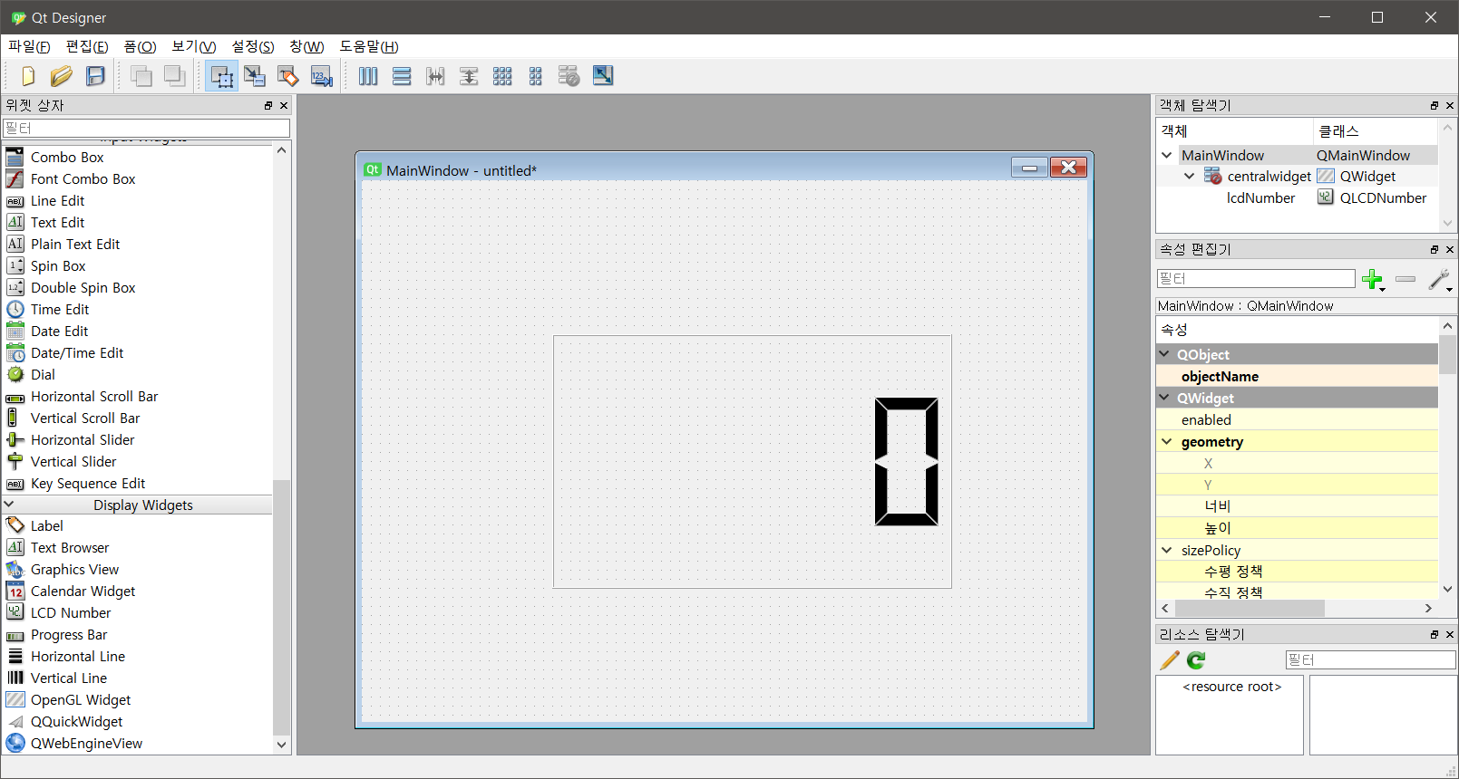The width and height of the screenshot is (1459, 779).
Task: Click property editor horizontal scrollbar right arrow
Action: [x=1428, y=609]
